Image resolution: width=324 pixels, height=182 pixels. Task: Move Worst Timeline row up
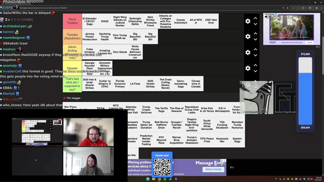coord(255,18)
